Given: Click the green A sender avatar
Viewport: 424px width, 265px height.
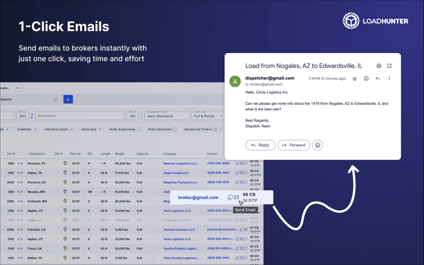Looking at the screenshot, I should coord(235,81).
